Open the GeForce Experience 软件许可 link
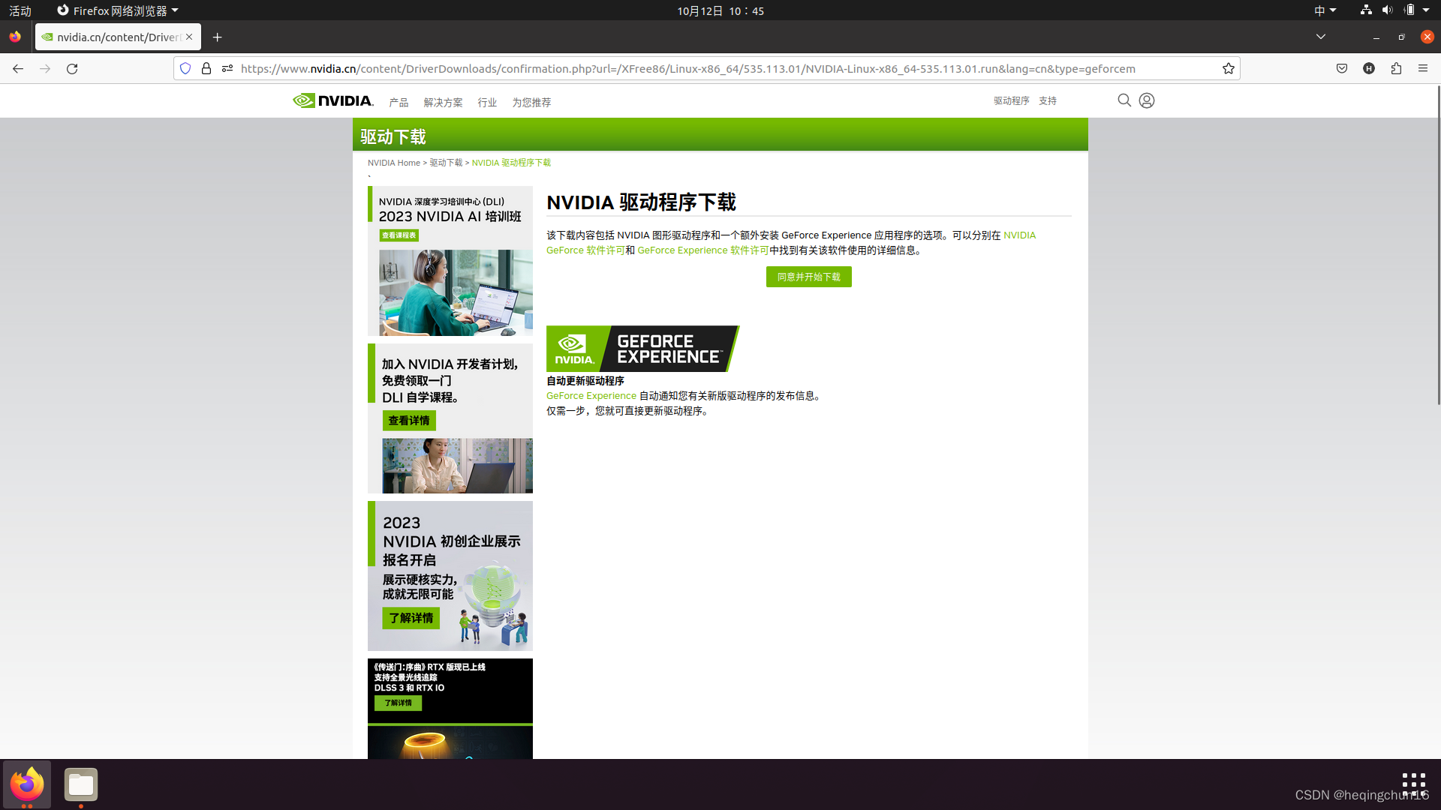Image resolution: width=1441 pixels, height=810 pixels. pyautogui.click(x=702, y=250)
